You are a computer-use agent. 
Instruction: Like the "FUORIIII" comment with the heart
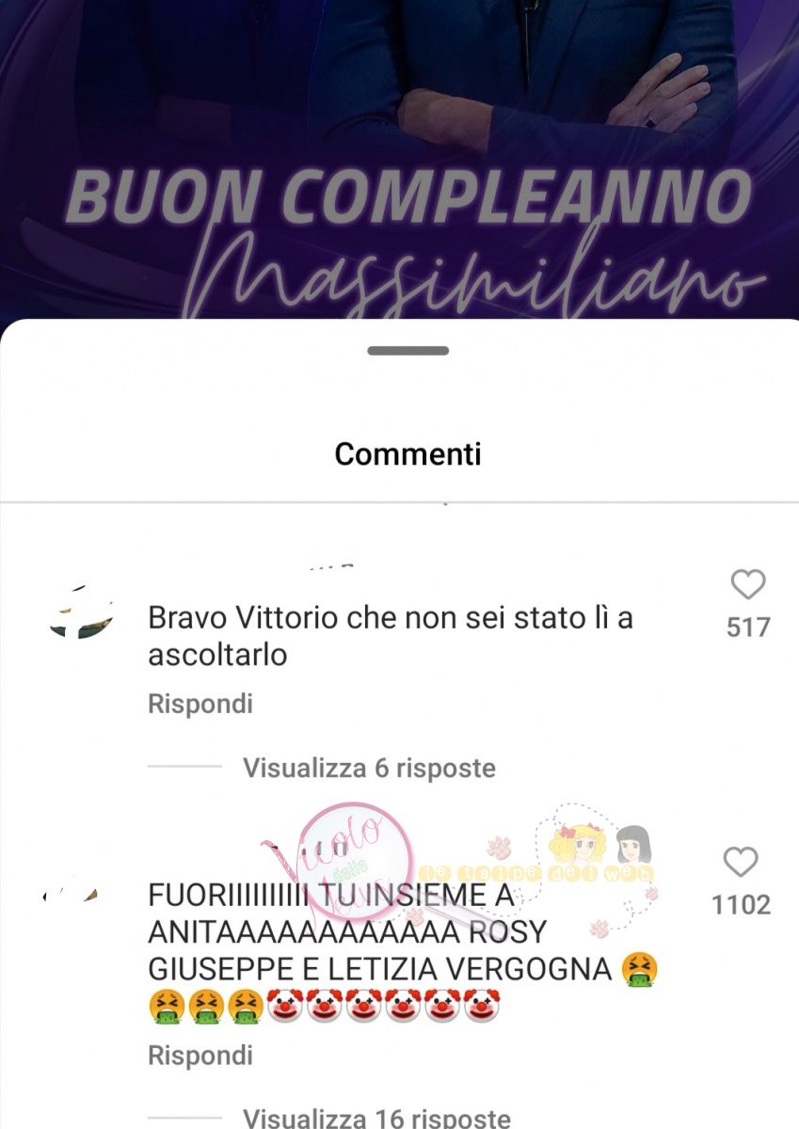point(742,862)
